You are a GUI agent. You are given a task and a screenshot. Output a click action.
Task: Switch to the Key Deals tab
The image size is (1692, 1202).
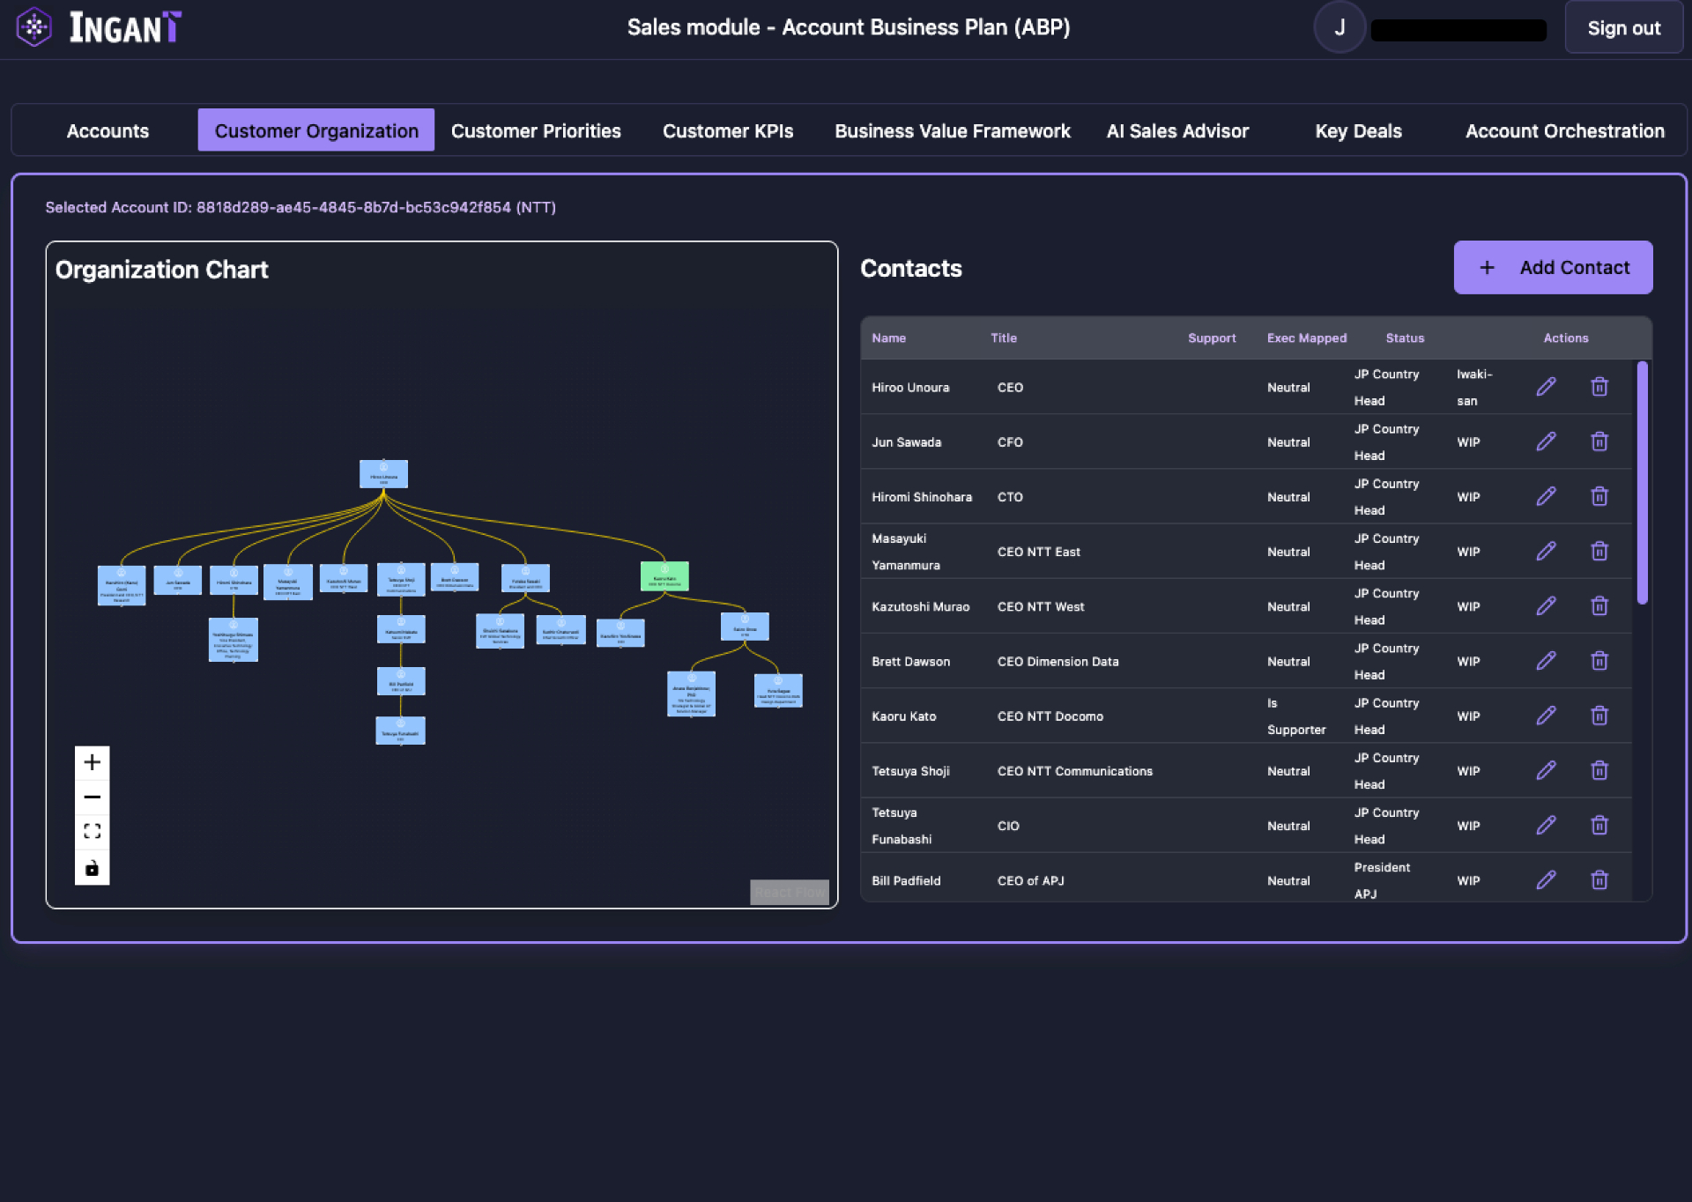pyautogui.click(x=1358, y=130)
